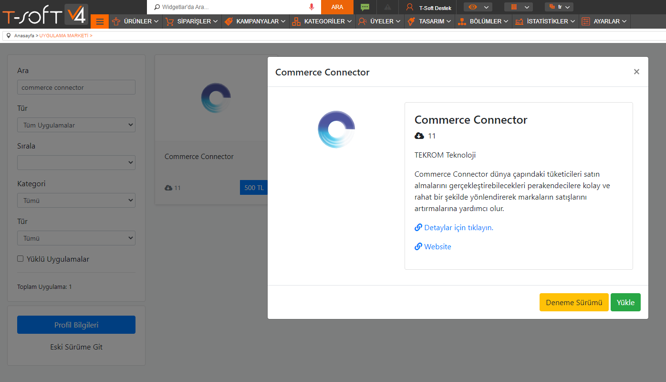Click the shirt icon next to ÜRÜNLER
Image resolution: width=666 pixels, height=382 pixels.
116,21
